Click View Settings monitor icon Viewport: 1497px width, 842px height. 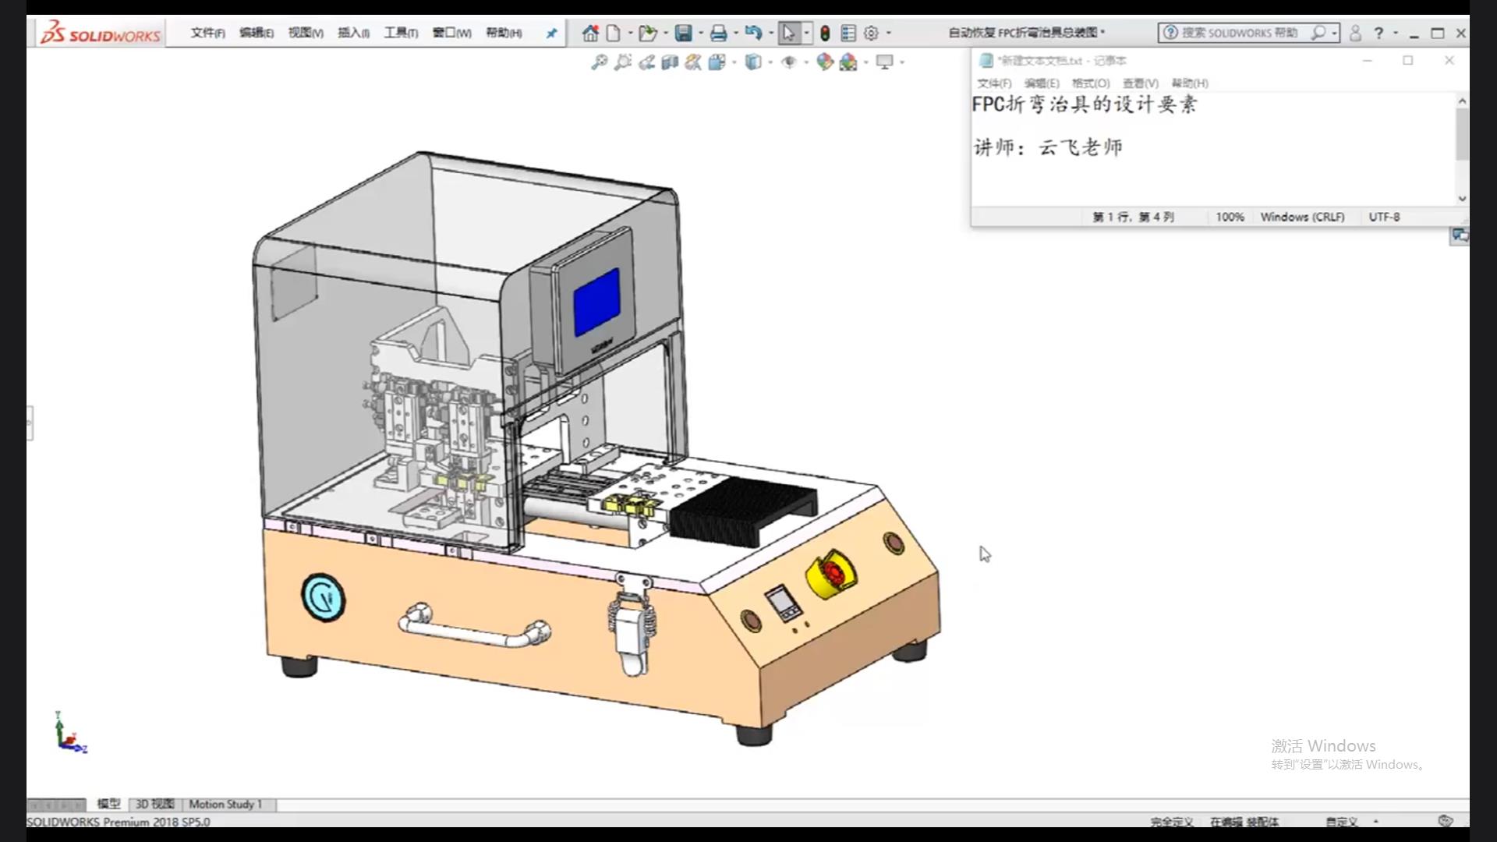pos(884,62)
